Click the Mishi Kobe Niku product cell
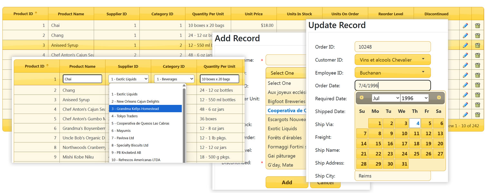Image resolution: width=486 pixels, height=193 pixels. (83, 157)
